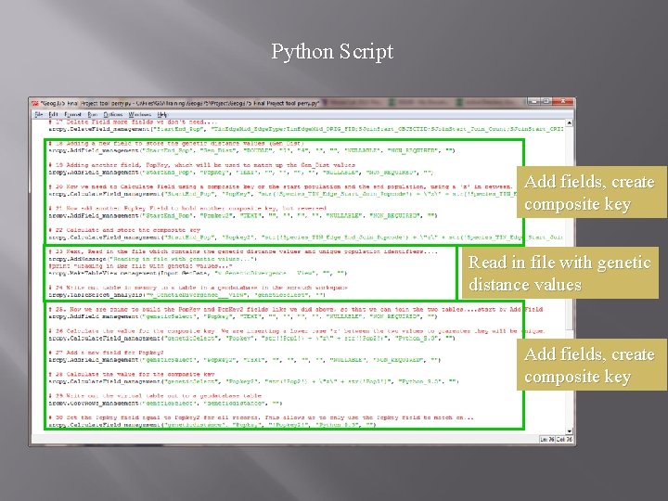Image resolution: width=668 pixels, height=501 pixels.
Task: Click the scrollbar up arrow
Action: click(x=569, y=122)
